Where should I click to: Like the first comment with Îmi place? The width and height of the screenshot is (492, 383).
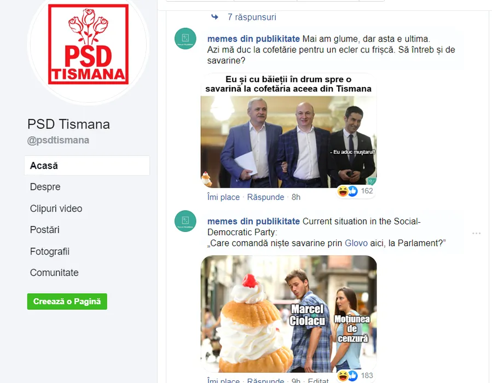(223, 197)
